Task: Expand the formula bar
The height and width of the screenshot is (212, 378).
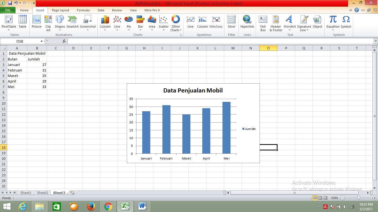Action: coord(376,41)
